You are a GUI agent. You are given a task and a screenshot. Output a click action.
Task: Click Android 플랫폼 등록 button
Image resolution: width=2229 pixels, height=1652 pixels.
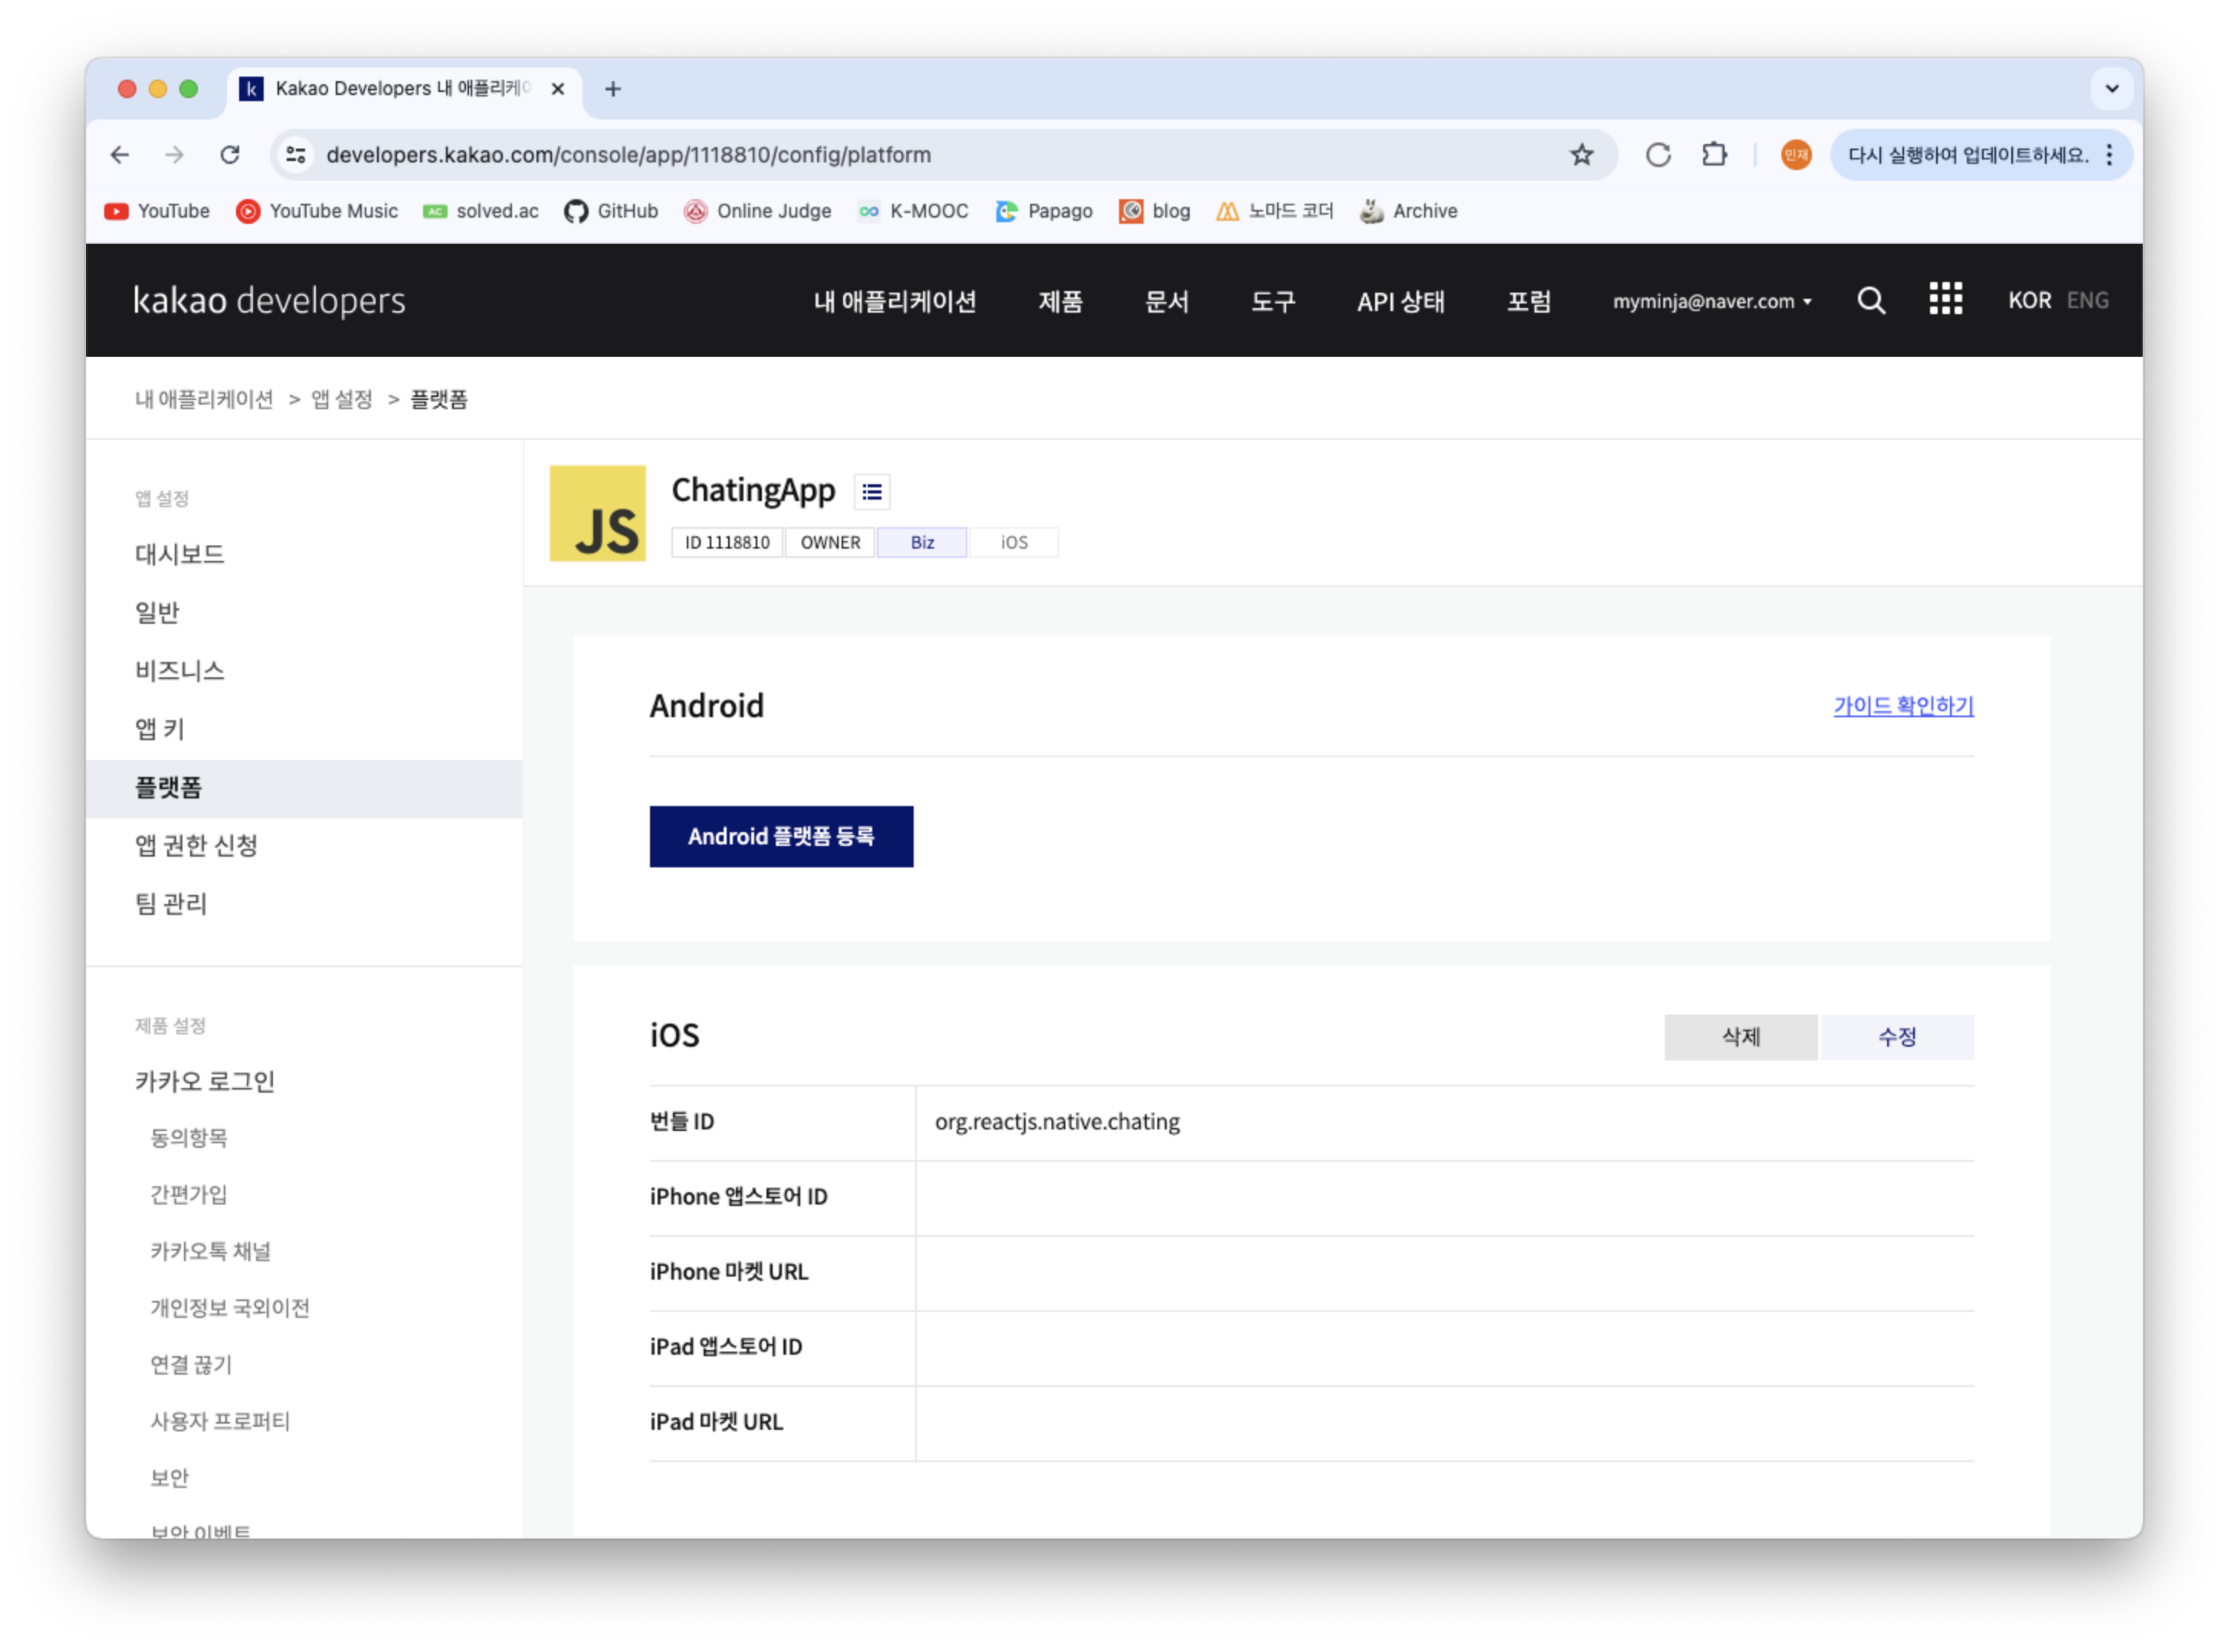point(780,837)
